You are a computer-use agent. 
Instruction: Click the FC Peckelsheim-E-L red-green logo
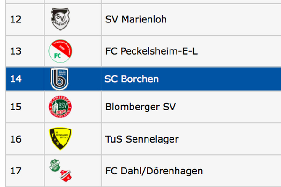point(60,51)
